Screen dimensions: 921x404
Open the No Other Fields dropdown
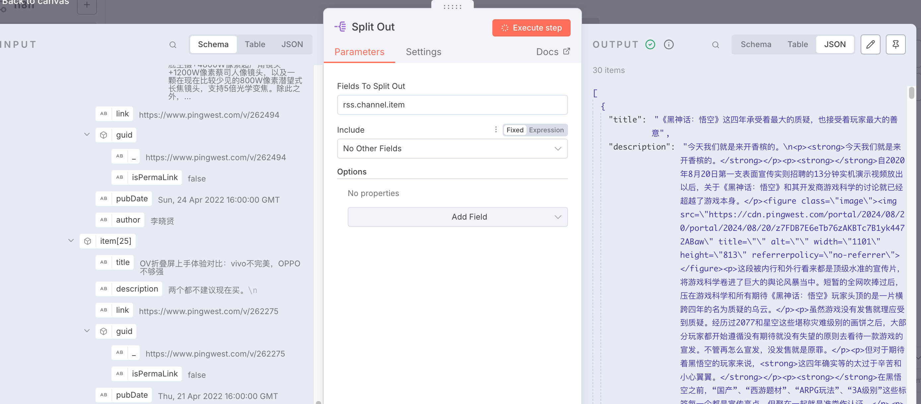pos(452,148)
